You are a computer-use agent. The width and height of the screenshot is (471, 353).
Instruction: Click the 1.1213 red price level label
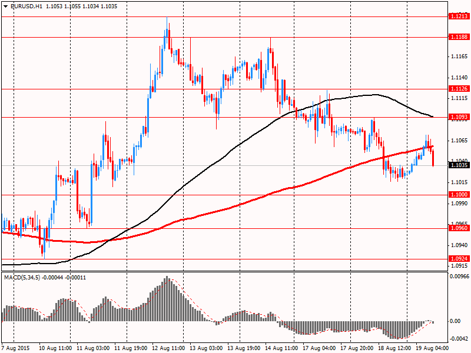[459, 16]
